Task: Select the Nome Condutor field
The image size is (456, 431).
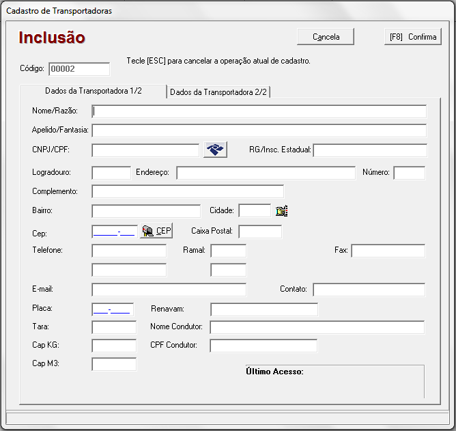Action: tap(317, 327)
